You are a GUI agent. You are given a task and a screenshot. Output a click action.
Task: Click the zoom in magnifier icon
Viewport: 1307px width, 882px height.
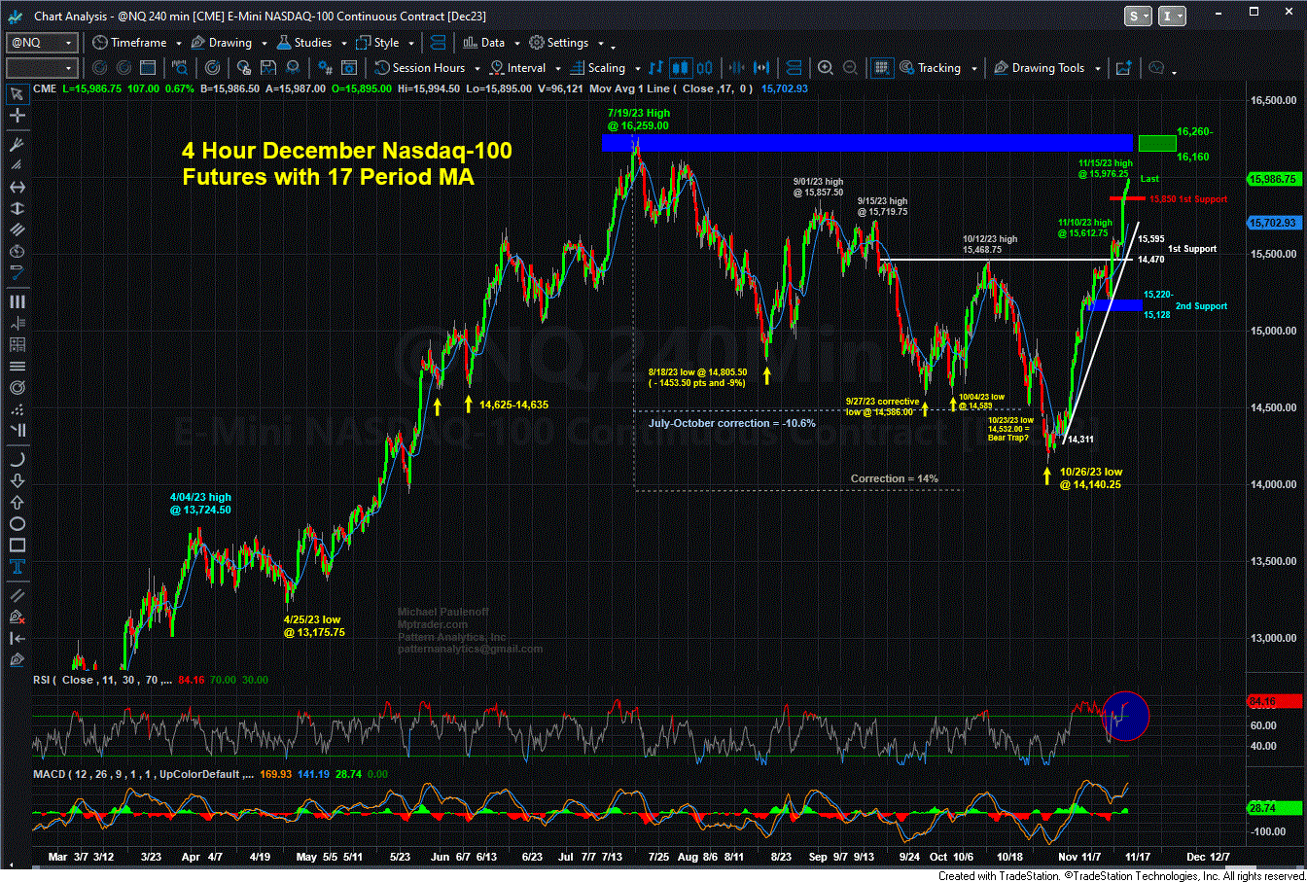click(826, 68)
